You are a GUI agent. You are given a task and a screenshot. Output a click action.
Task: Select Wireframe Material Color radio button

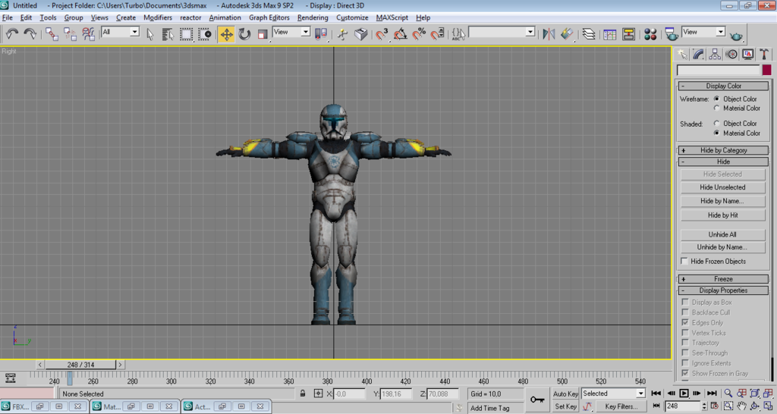click(716, 108)
